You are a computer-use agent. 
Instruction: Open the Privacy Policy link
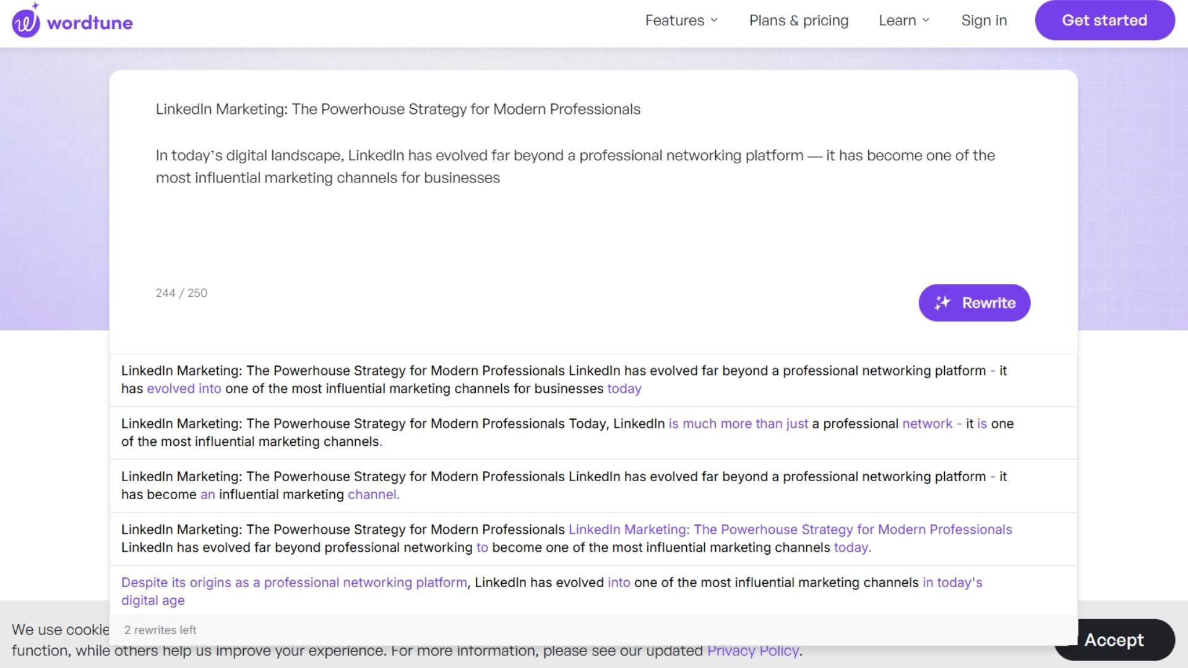click(x=752, y=651)
